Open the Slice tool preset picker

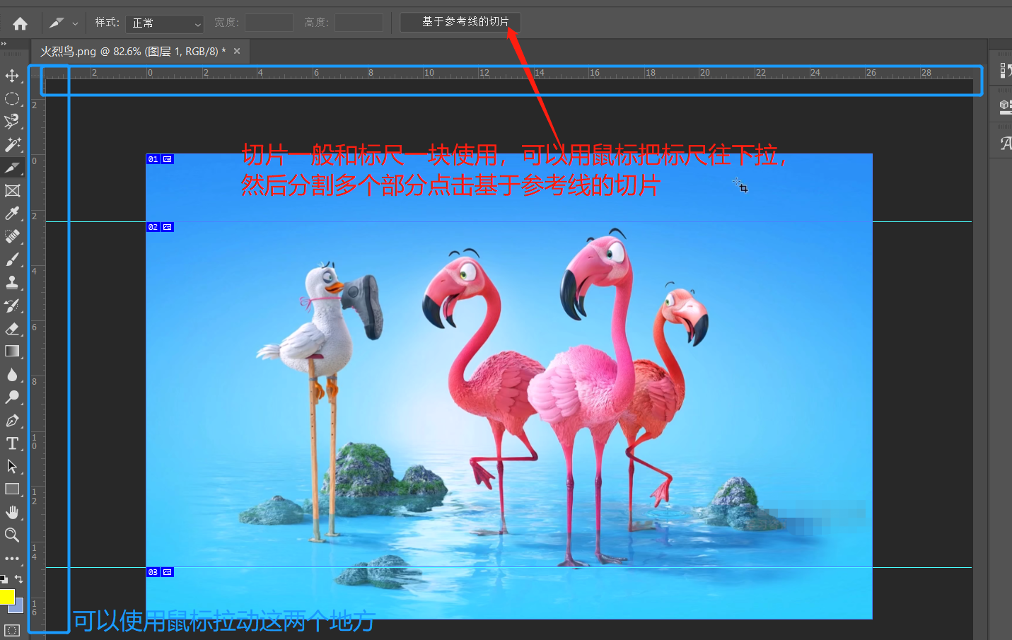pos(63,23)
